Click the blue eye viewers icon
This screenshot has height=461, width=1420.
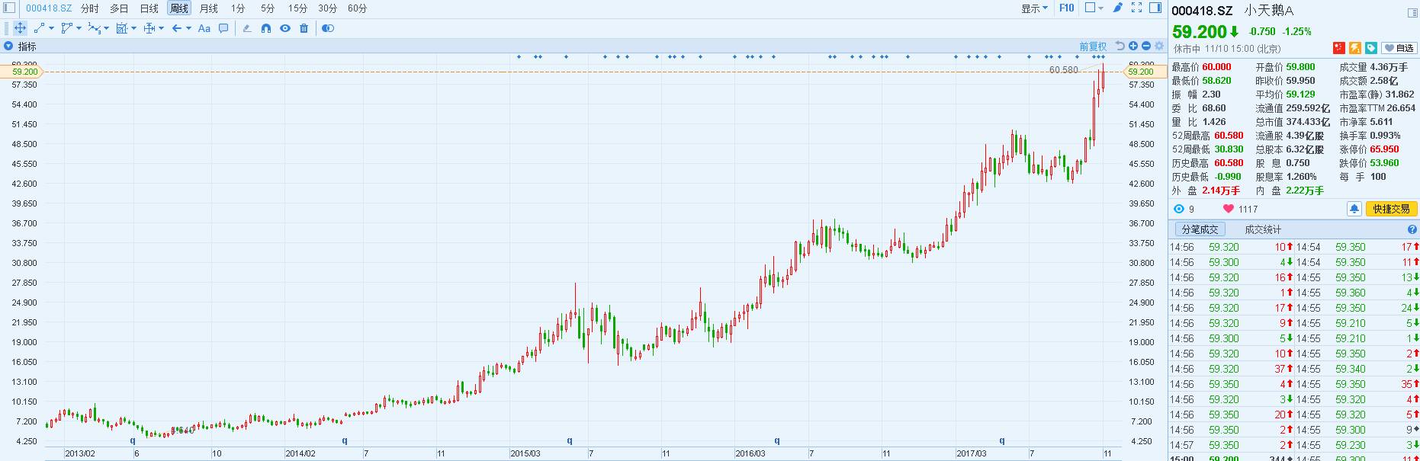click(1179, 209)
